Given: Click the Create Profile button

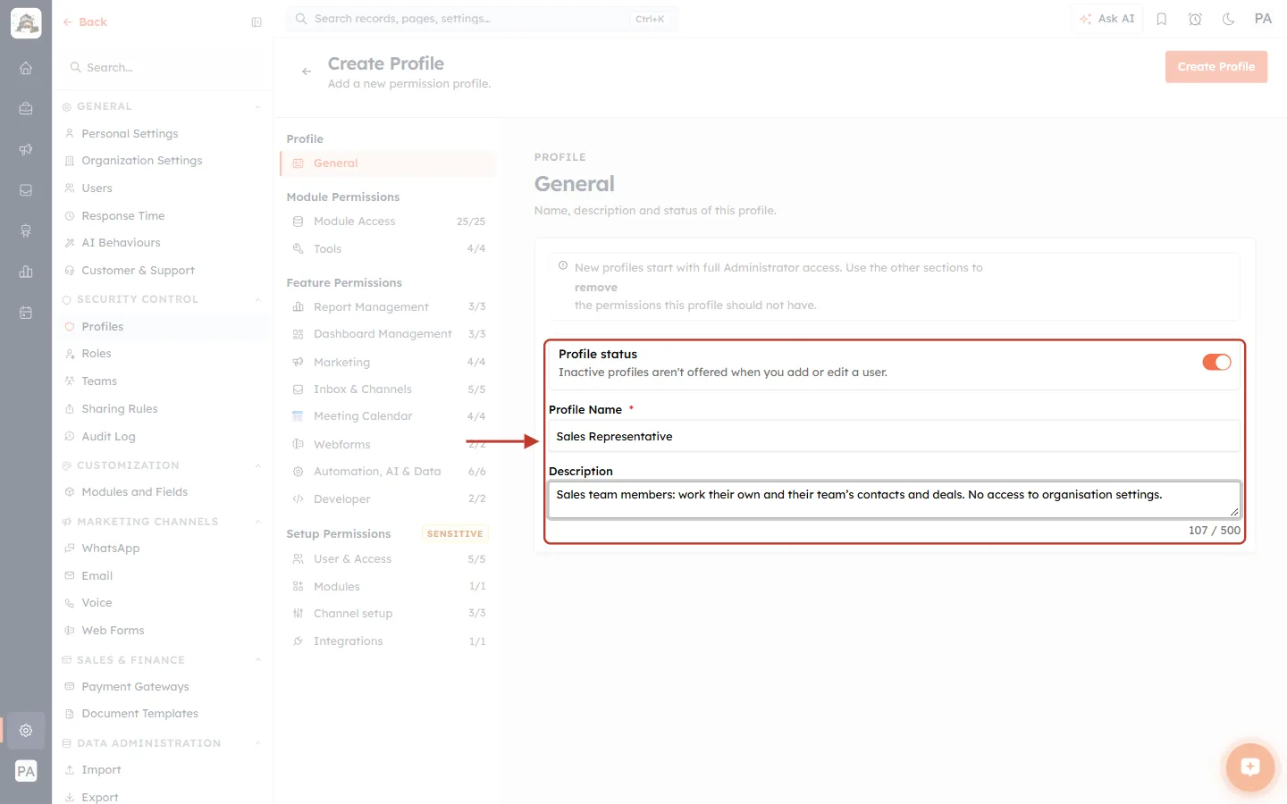Looking at the screenshot, I should [1216, 67].
